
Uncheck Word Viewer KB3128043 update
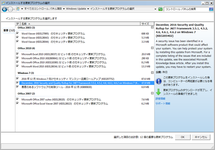pos(17,37)
